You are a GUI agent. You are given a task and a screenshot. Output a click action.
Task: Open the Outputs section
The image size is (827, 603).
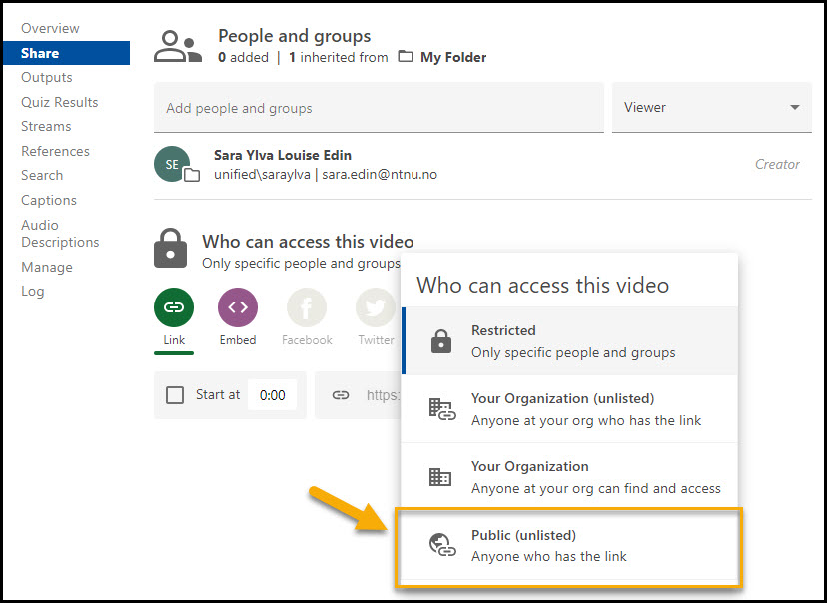tap(46, 78)
